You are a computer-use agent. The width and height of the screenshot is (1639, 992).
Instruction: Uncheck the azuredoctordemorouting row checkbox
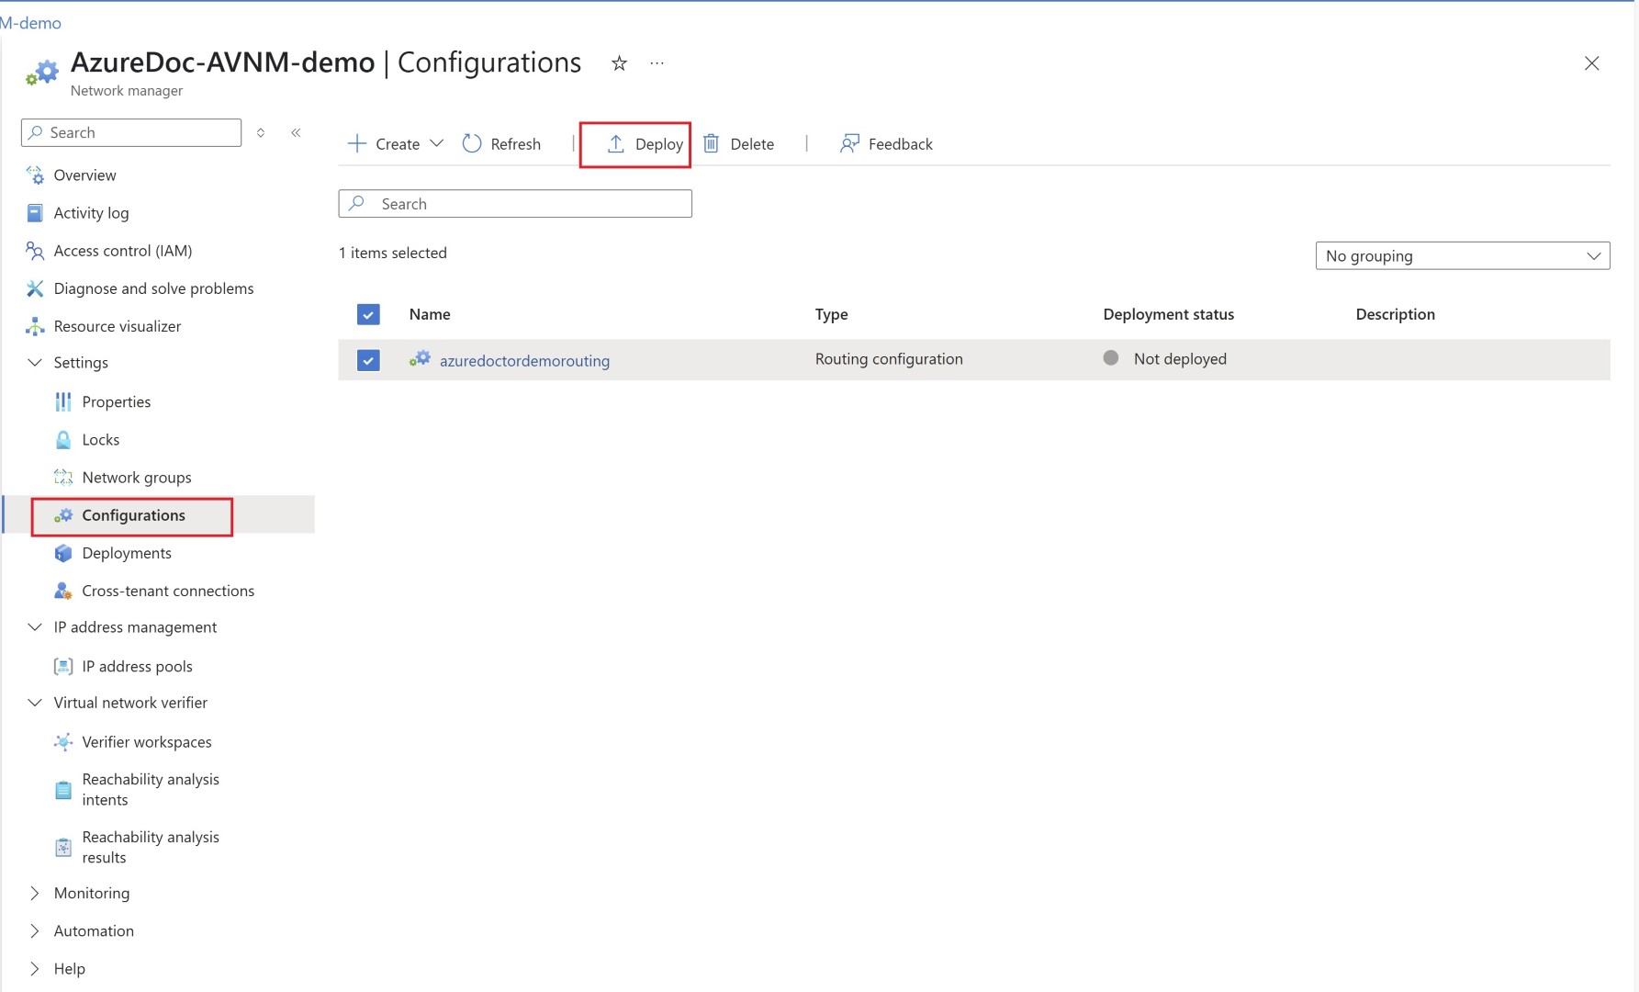tap(368, 360)
